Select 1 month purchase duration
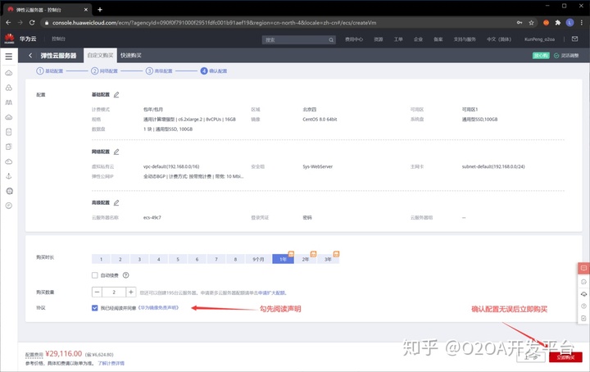 click(x=102, y=259)
